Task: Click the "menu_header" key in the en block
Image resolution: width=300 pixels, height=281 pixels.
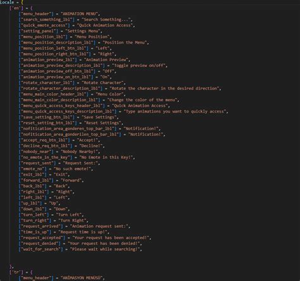Action: tap(36, 14)
